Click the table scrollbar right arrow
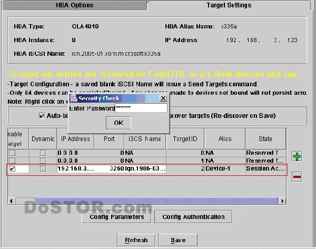 (x=282, y=201)
